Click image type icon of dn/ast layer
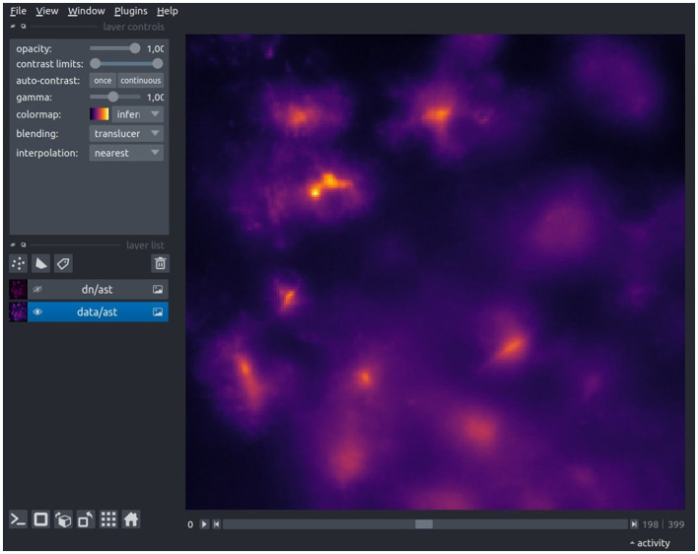 click(158, 289)
